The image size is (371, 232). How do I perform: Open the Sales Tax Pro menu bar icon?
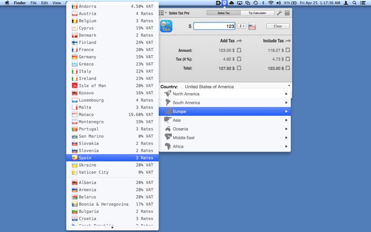tap(224, 3)
